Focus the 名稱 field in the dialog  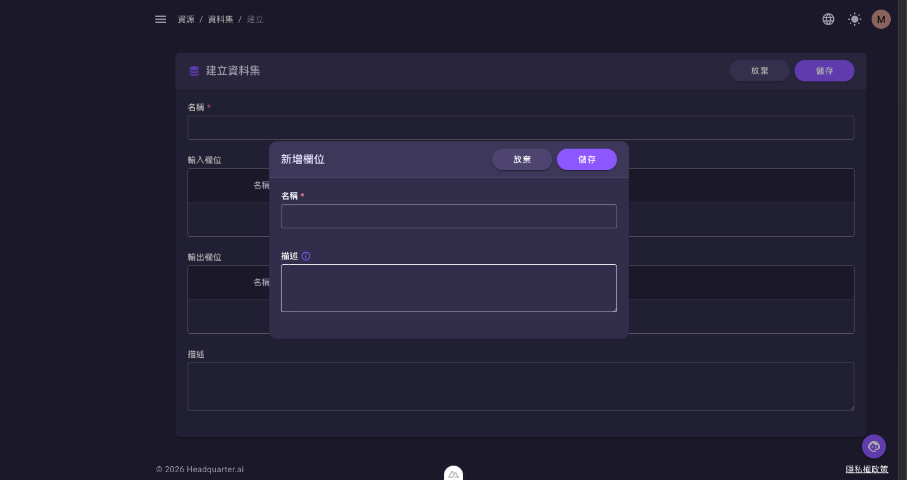point(449,216)
